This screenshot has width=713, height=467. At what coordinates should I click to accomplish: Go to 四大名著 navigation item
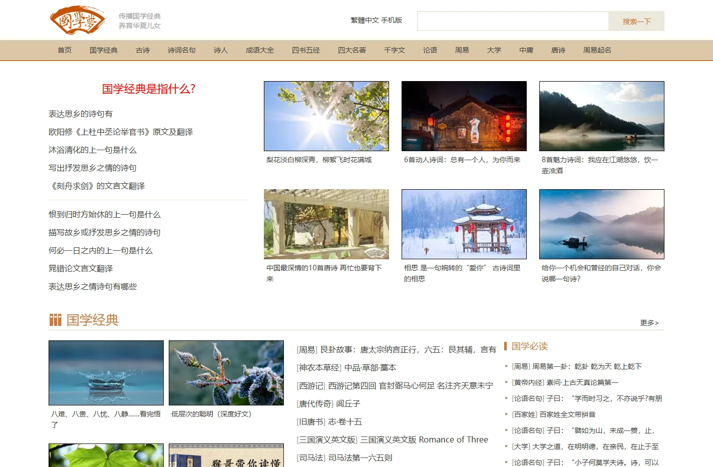[352, 51]
